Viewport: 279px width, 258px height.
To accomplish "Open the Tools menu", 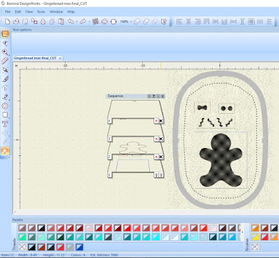I will [x=41, y=12].
